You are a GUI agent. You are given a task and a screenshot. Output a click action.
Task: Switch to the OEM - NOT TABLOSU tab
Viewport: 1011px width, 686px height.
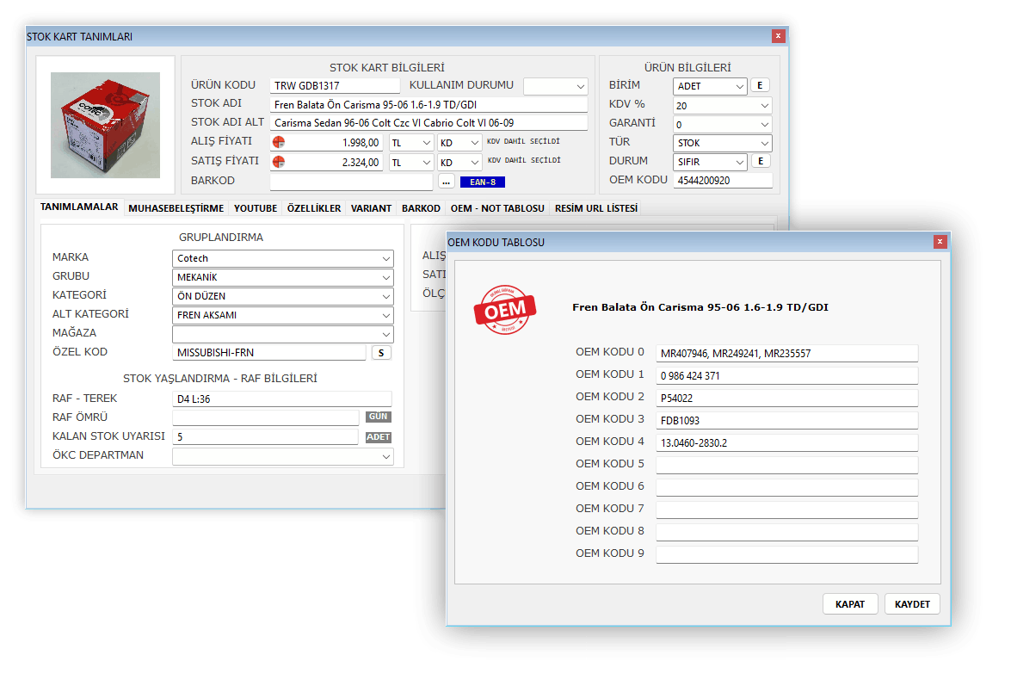click(497, 208)
